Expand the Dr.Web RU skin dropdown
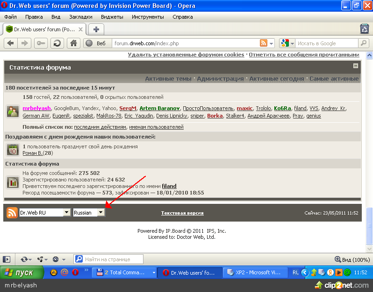 [67, 213]
